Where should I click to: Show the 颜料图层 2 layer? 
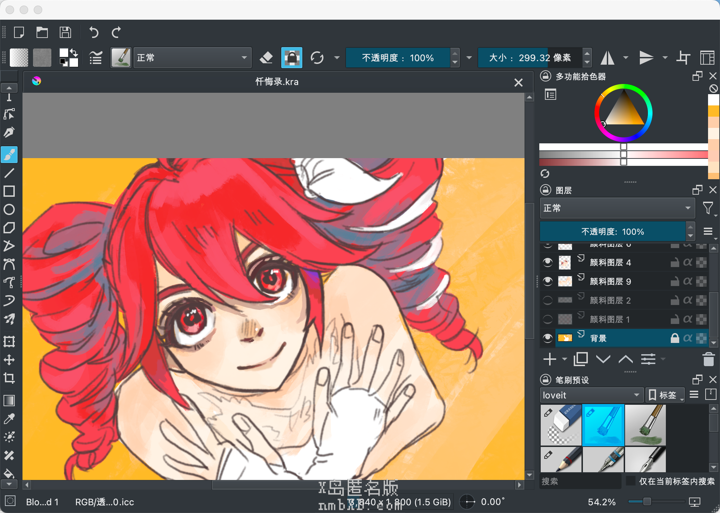(x=548, y=300)
